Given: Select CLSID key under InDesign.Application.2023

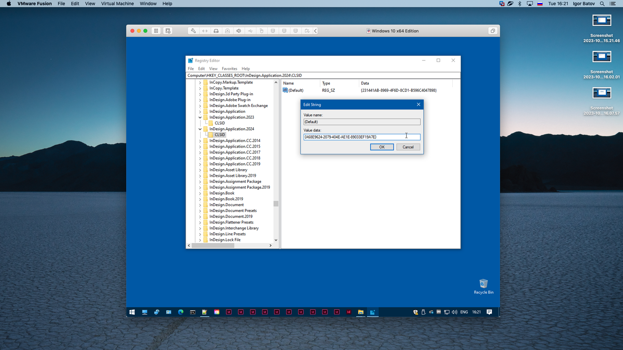Looking at the screenshot, I should [220, 123].
